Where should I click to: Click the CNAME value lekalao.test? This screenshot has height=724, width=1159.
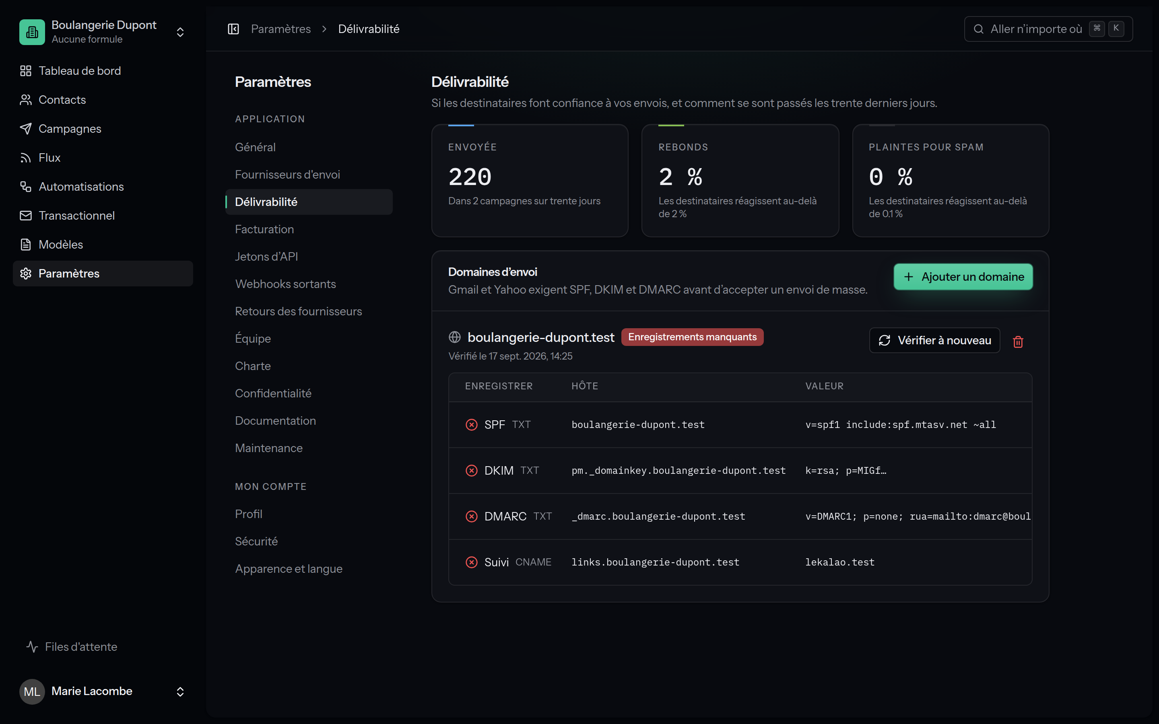coord(839,562)
